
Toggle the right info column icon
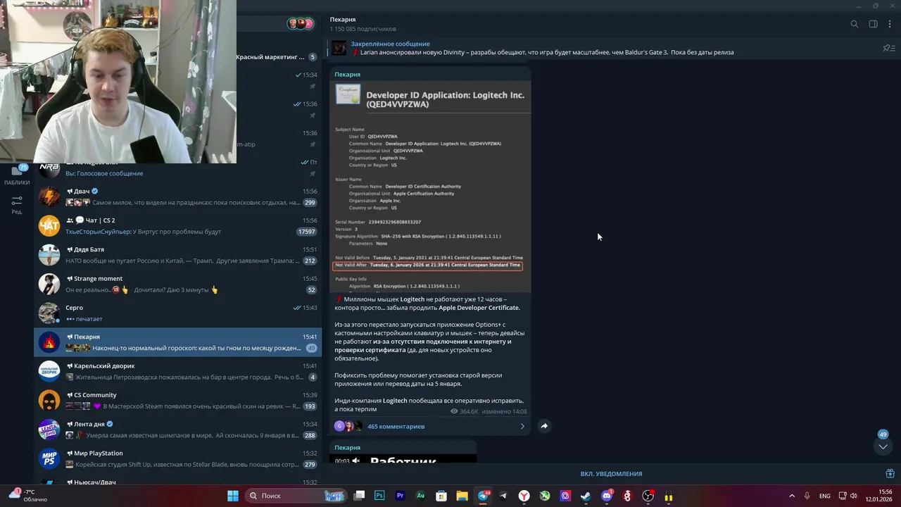point(873,24)
